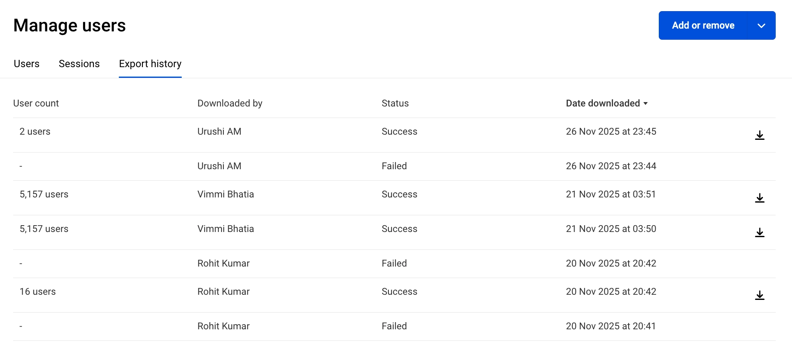Download the 16 users export file
This screenshot has width=792, height=344.
(759, 295)
